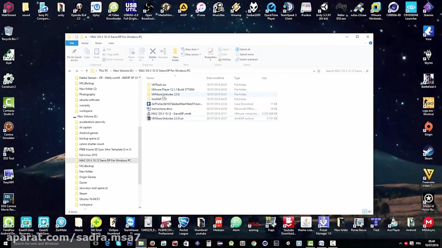The image size is (442, 248).
Task: Open Microsoft Edge from taskbar
Action: 107,244
